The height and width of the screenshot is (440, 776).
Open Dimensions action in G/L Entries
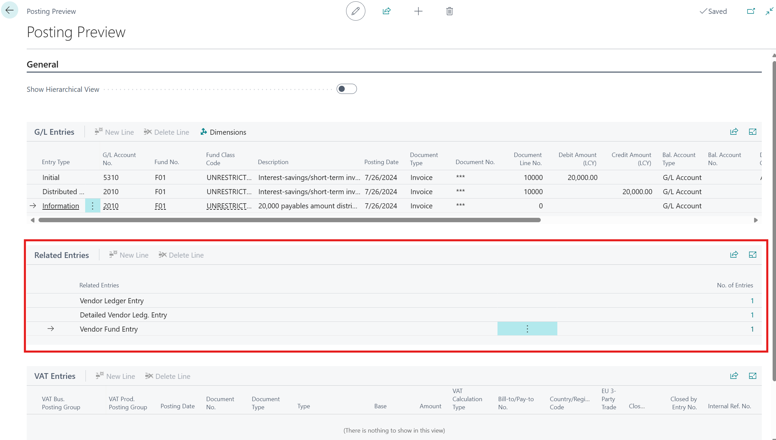tap(223, 132)
